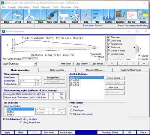Open the Batch menu
The height and width of the screenshot is (135, 150).
(36, 7)
